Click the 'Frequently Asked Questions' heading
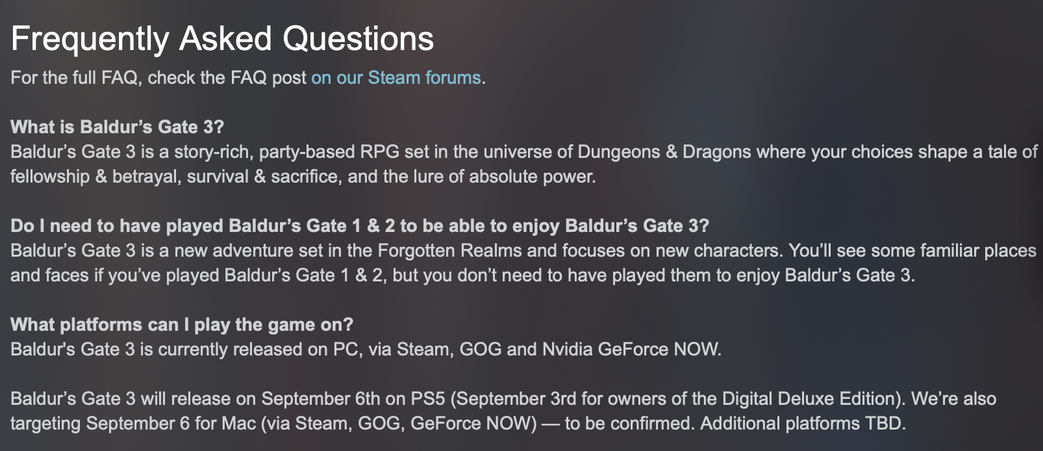 point(222,39)
